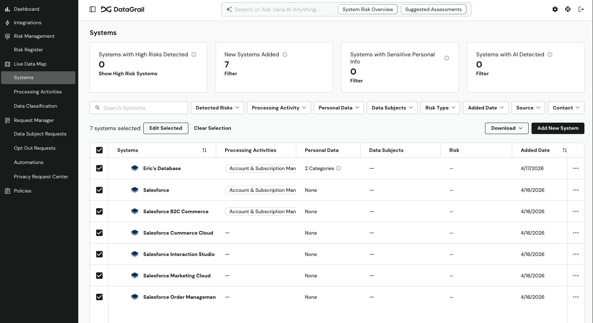The height and width of the screenshot is (323, 593).
Task: Open more options for Salesforce Order Management
Action: click(576, 297)
